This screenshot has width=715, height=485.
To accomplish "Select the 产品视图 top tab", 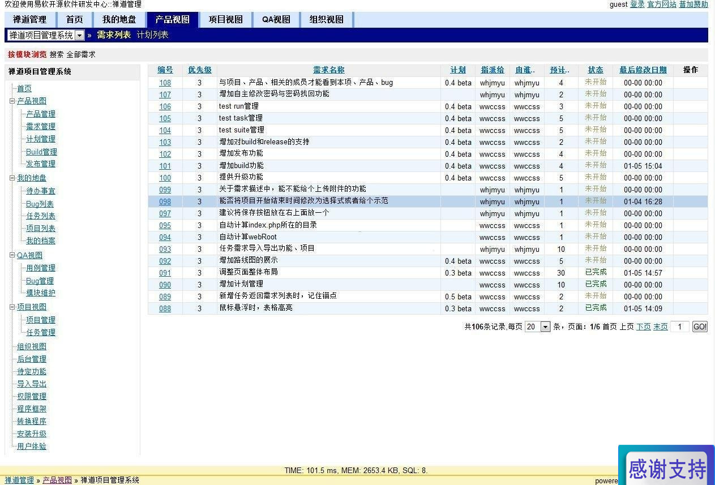I will [173, 19].
